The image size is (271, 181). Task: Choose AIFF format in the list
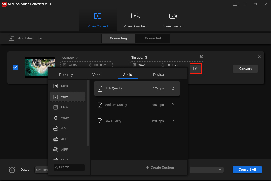coord(67,150)
